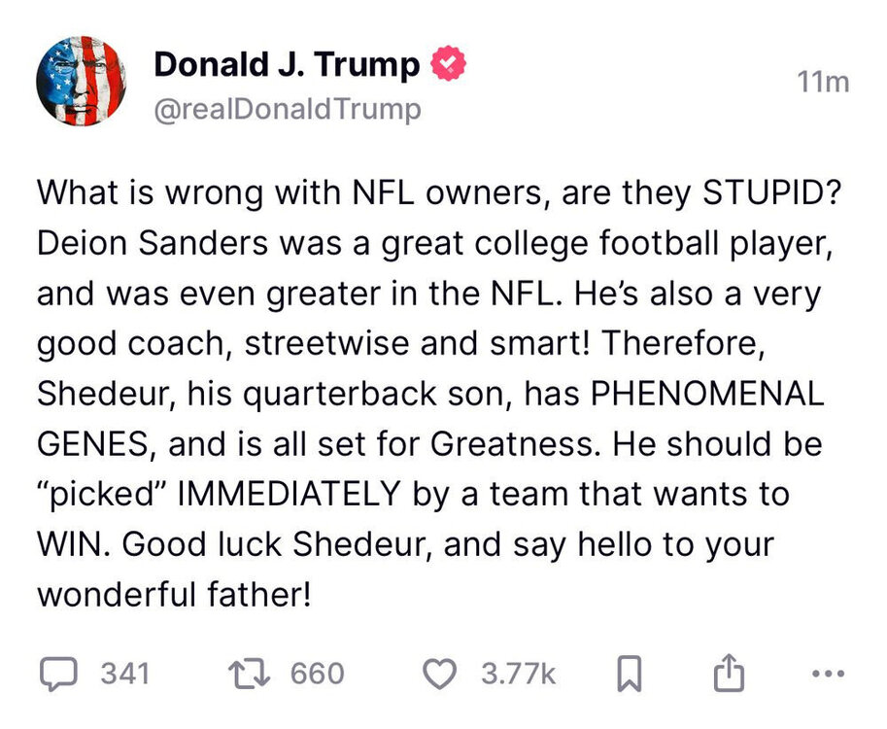The width and height of the screenshot is (887, 729).
Task: View the 660 reposts count
Action: tap(318, 674)
